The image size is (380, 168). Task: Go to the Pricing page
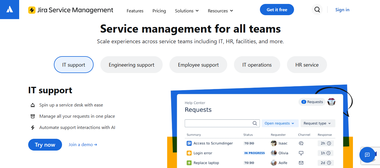click(159, 11)
